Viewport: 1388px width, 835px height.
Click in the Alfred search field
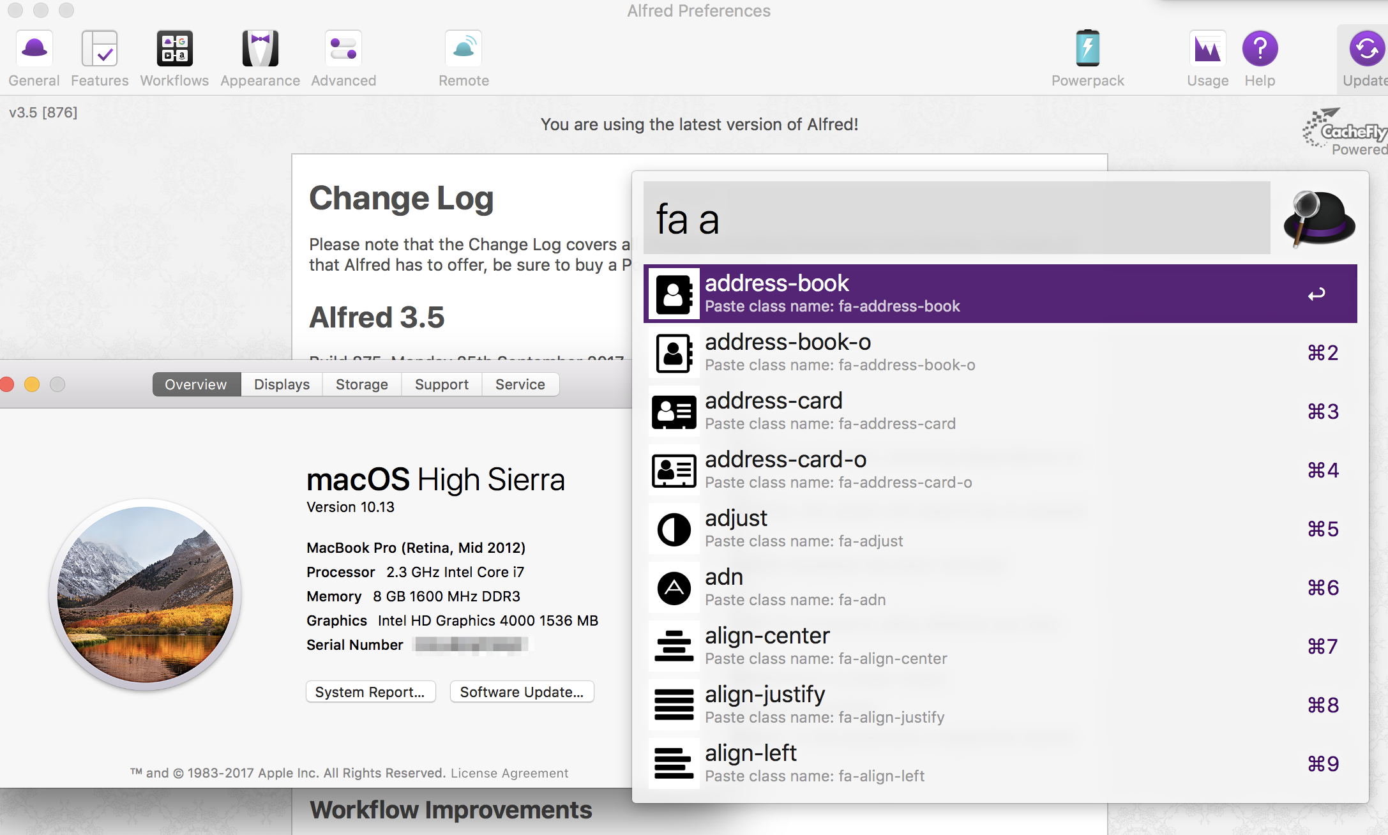(x=956, y=218)
